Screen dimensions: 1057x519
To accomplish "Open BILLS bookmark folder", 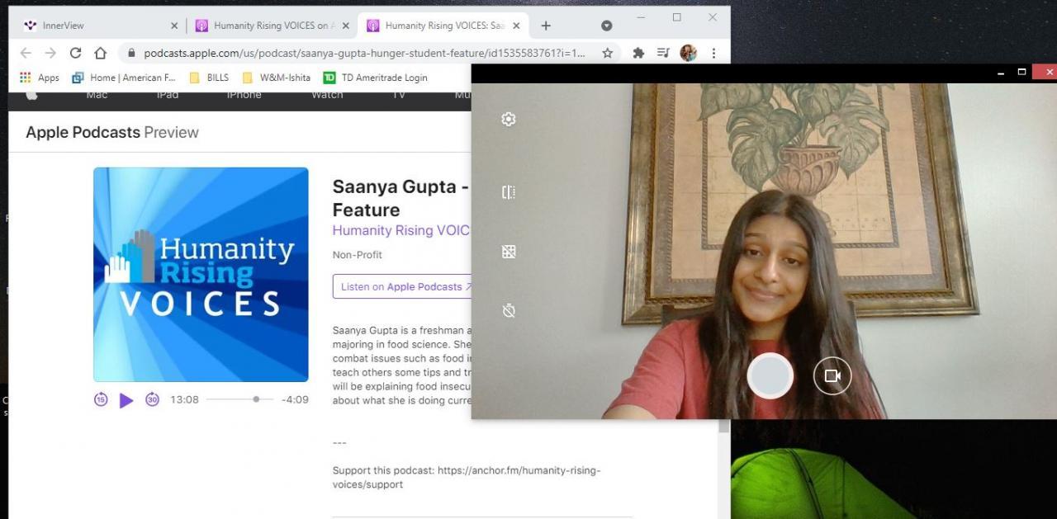I will point(209,78).
